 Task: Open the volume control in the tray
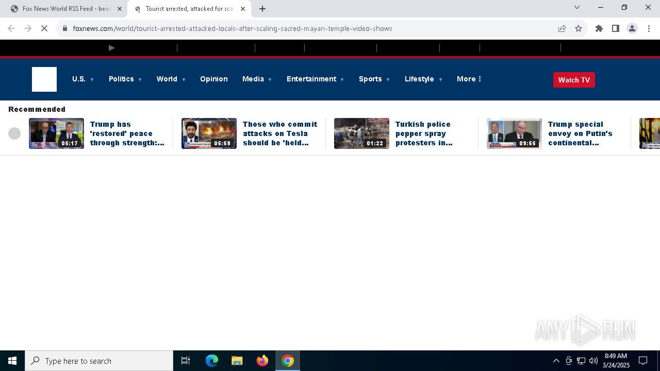click(x=593, y=361)
